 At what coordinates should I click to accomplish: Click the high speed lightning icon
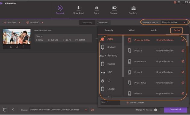coord(13,110)
